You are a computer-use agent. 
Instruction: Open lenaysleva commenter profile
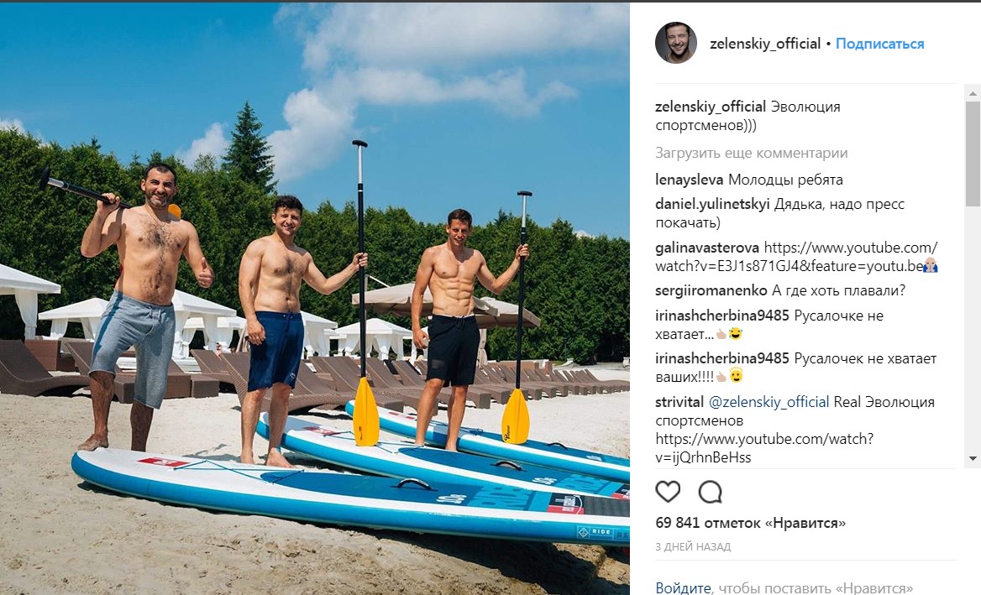click(689, 180)
